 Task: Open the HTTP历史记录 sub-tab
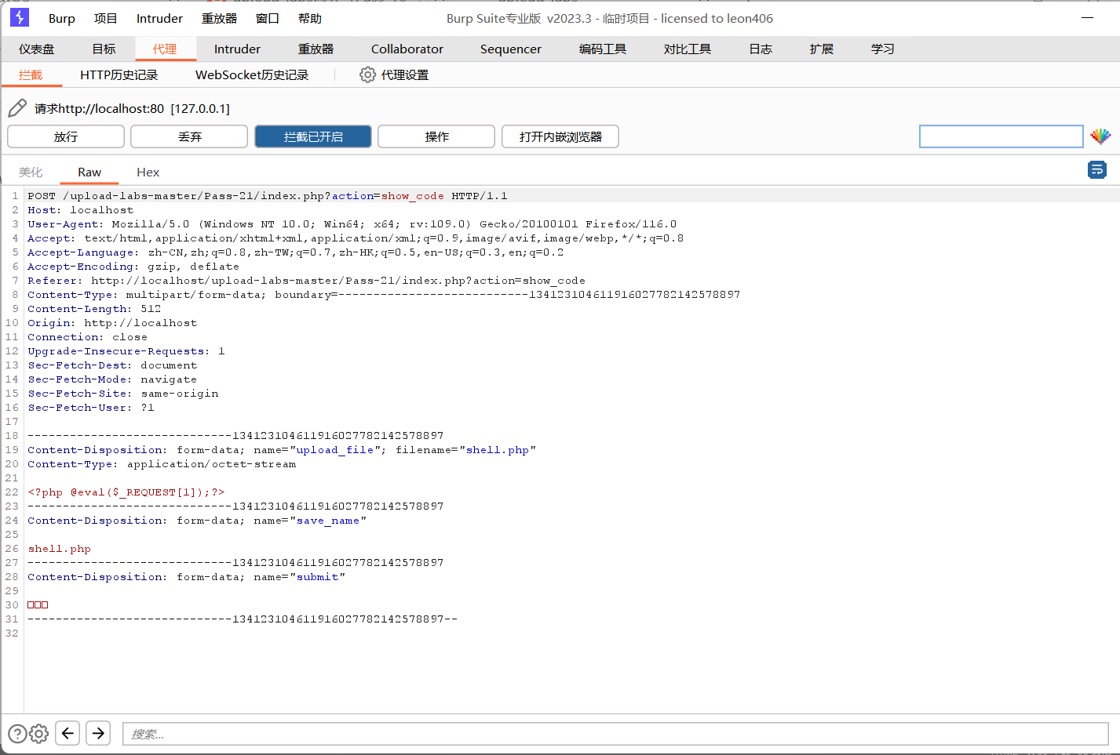click(119, 74)
